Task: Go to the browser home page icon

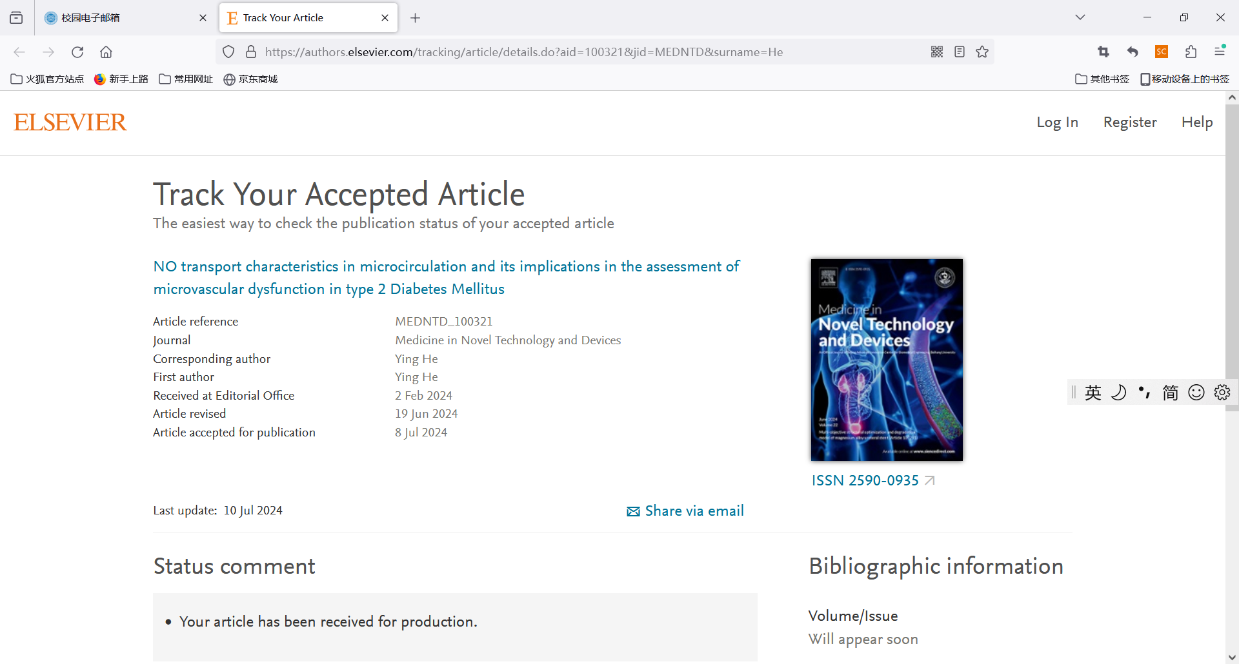Action: pos(106,52)
